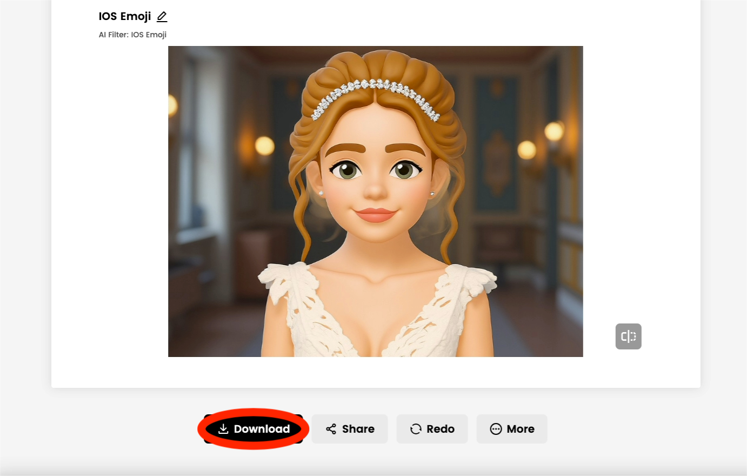The image size is (747, 476).
Task: Click the "AI Filter: IOS Emoji" subtitle
Action: coord(132,35)
